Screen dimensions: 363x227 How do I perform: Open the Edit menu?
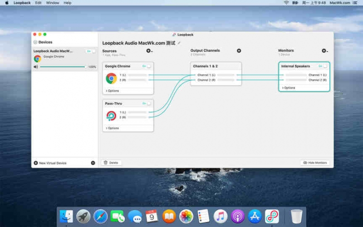click(x=38, y=3)
